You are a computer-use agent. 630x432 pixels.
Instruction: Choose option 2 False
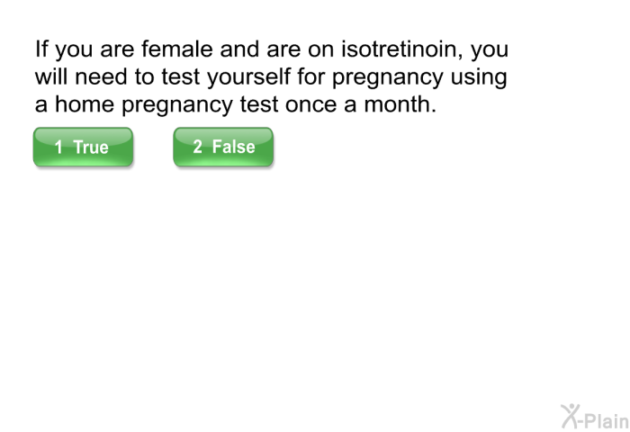(223, 147)
